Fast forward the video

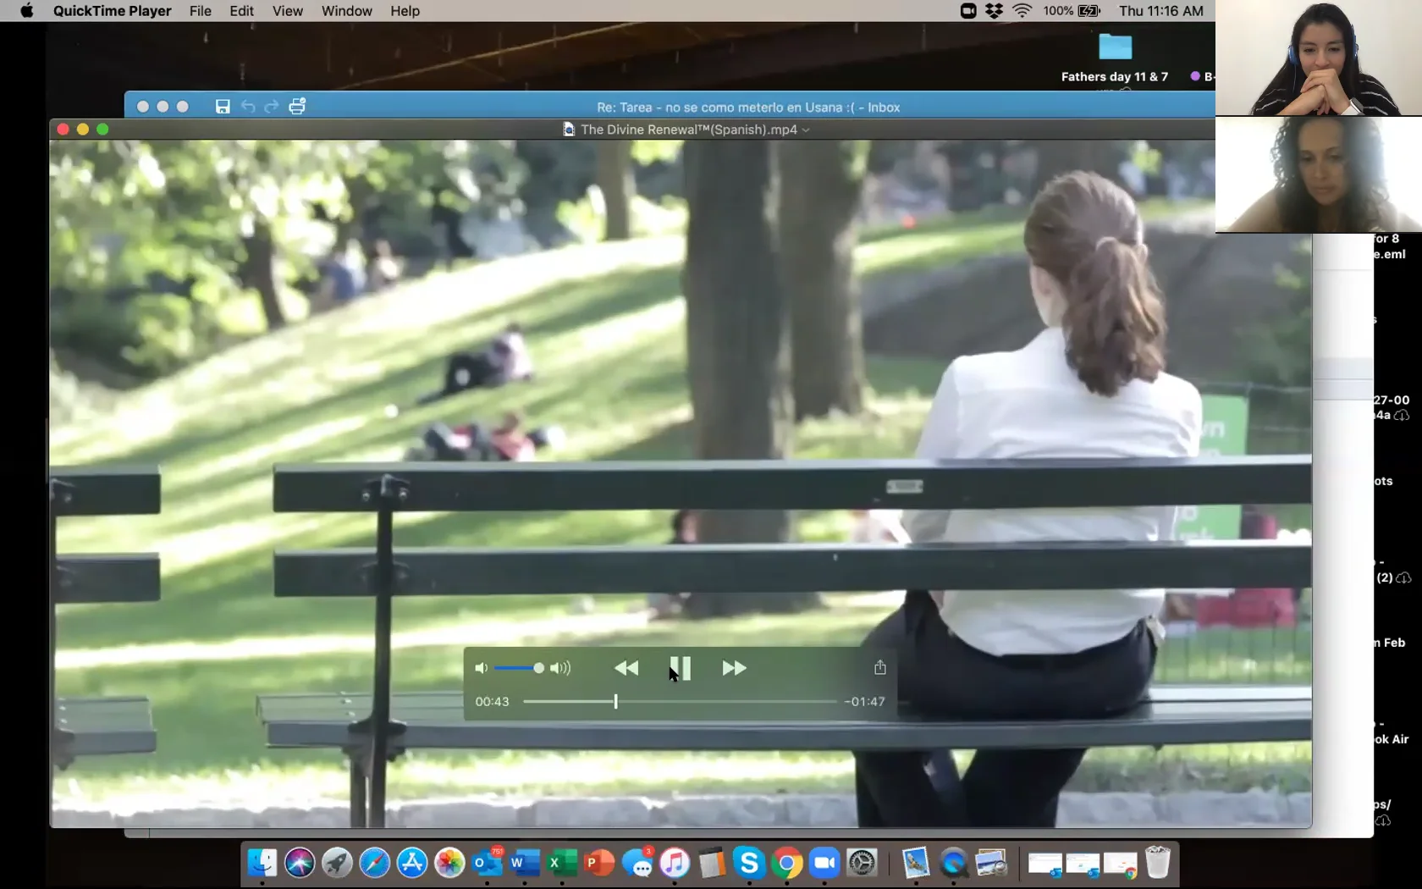(734, 668)
